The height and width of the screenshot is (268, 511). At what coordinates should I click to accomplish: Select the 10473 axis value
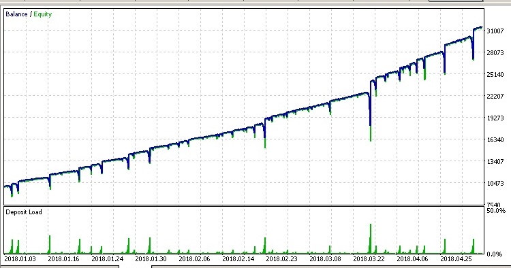click(x=495, y=184)
